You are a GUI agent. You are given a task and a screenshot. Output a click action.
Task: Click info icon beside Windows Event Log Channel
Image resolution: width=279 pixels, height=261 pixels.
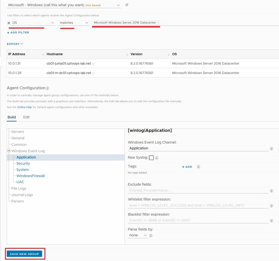coord(271,149)
